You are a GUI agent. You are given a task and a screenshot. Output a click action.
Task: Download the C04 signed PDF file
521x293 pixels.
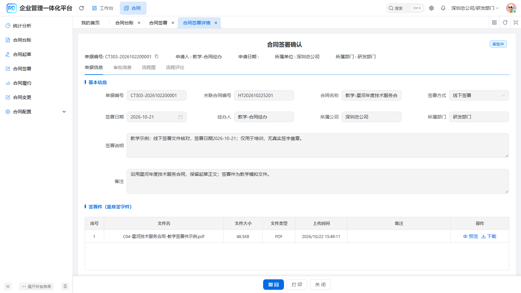tap(489, 236)
